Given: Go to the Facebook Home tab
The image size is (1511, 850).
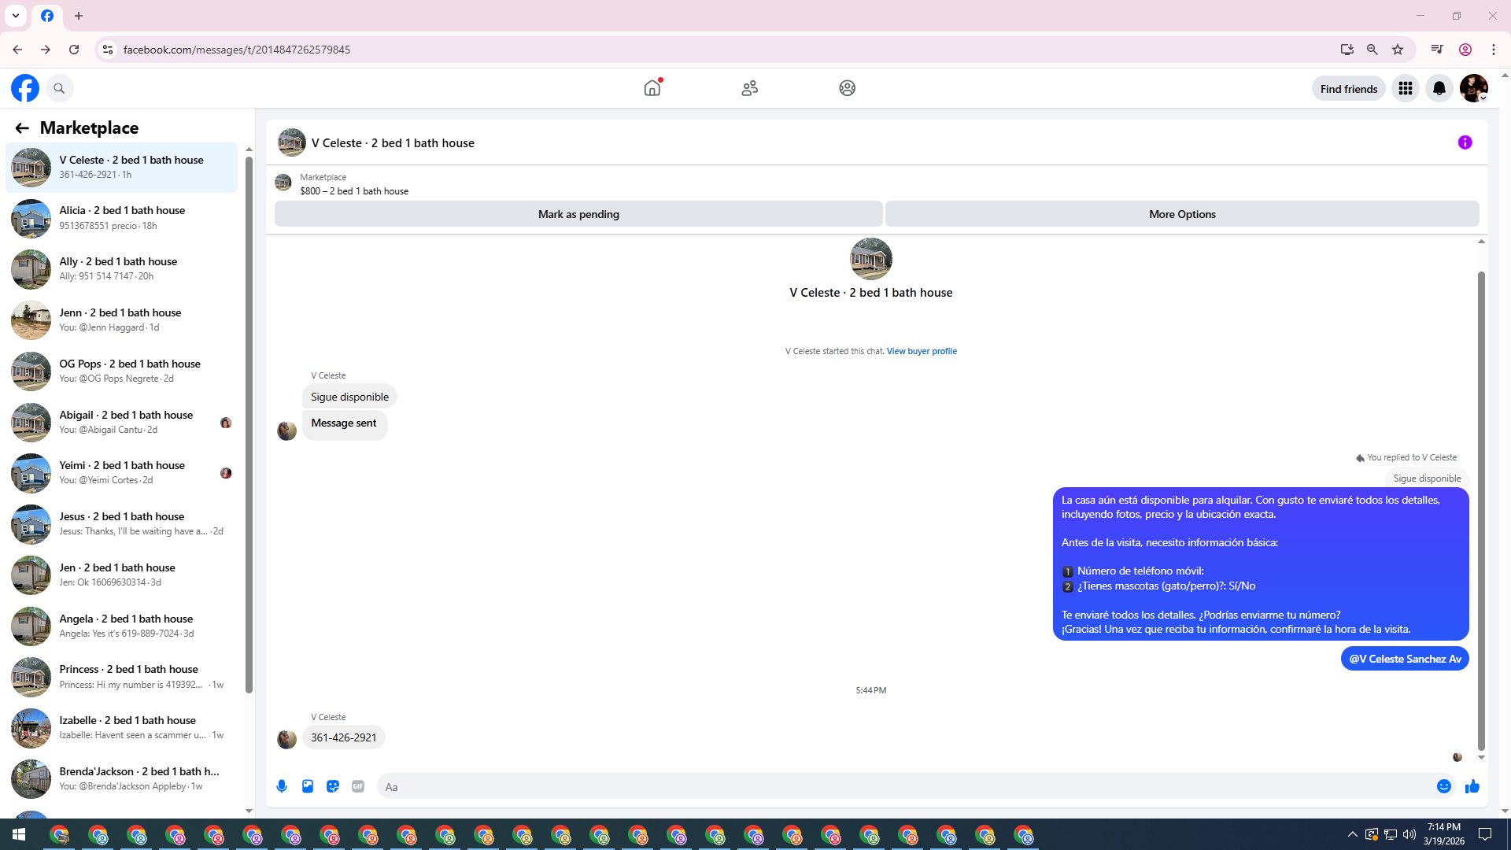Looking at the screenshot, I should coord(652,88).
